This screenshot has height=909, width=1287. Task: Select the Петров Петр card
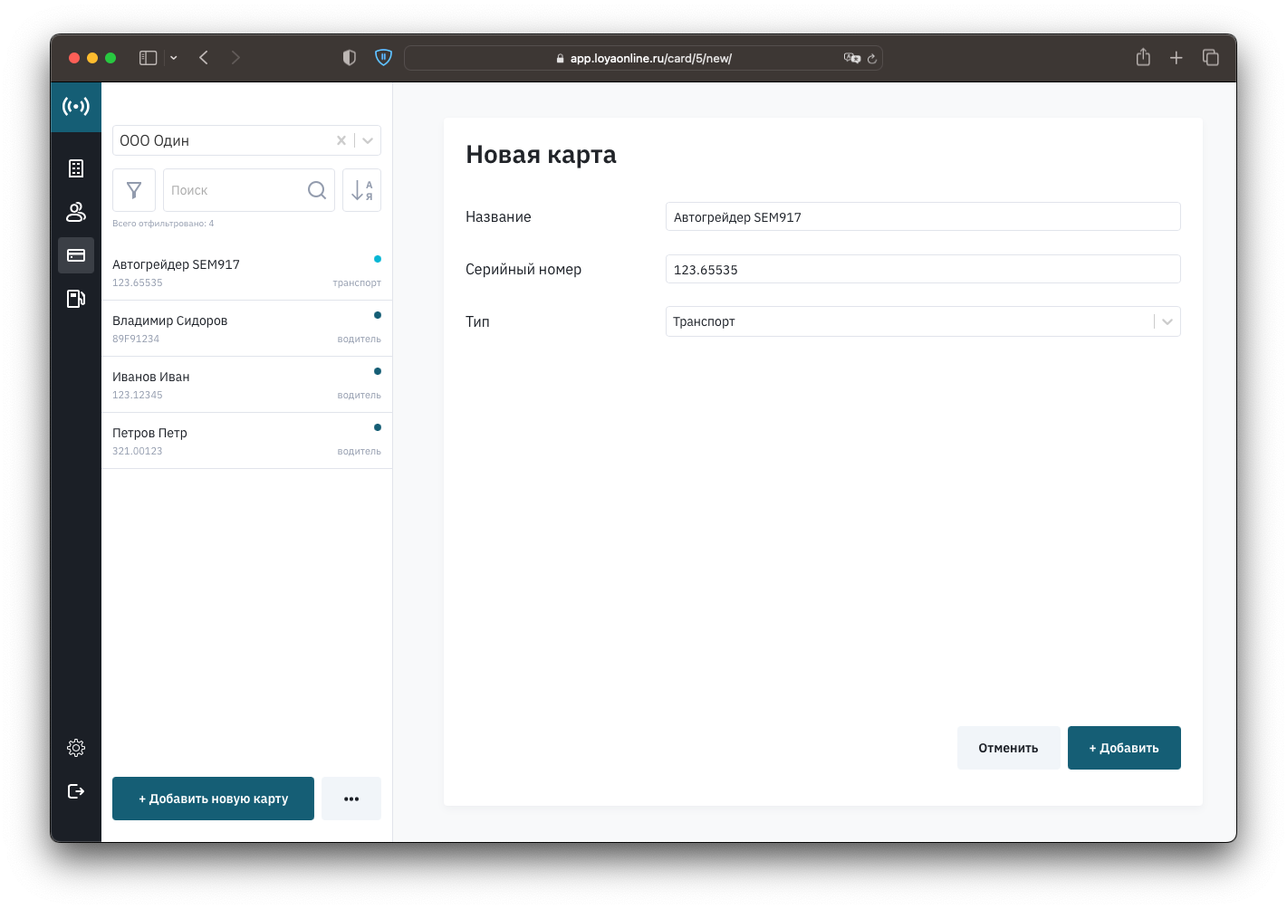pos(246,441)
